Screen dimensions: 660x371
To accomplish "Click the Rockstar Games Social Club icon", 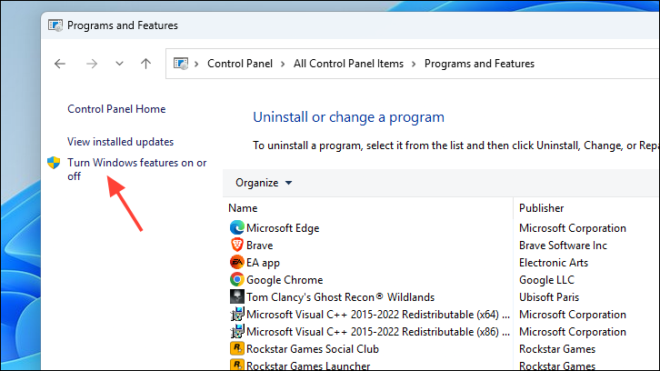I will click(x=237, y=348).
